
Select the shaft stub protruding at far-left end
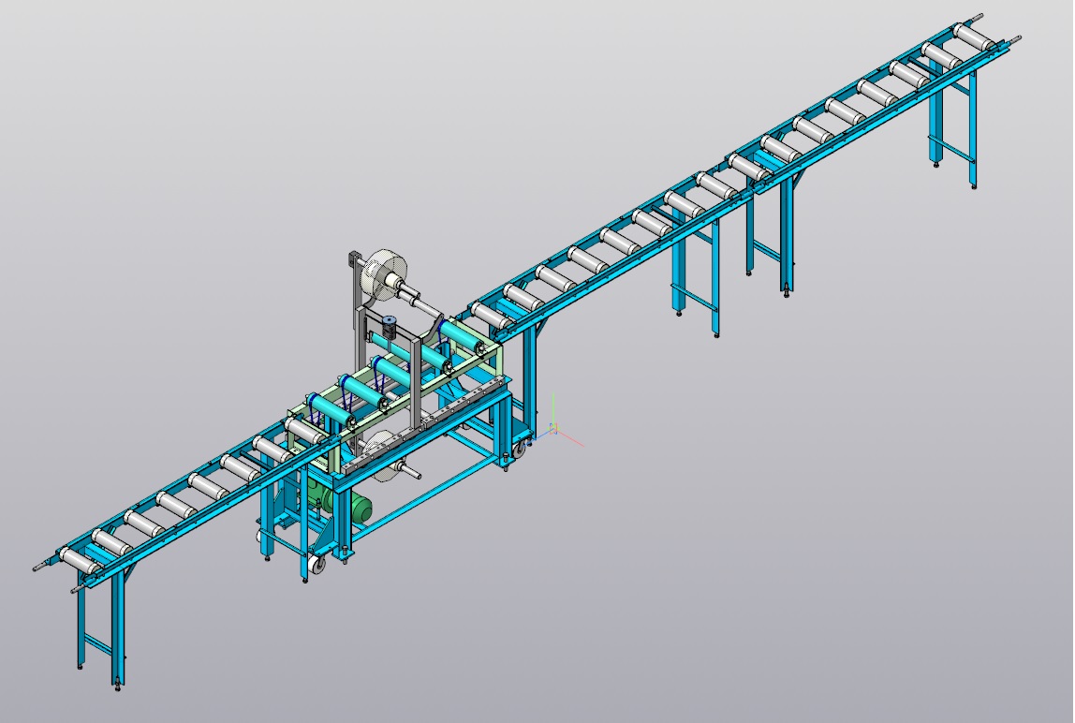[39, 567]
